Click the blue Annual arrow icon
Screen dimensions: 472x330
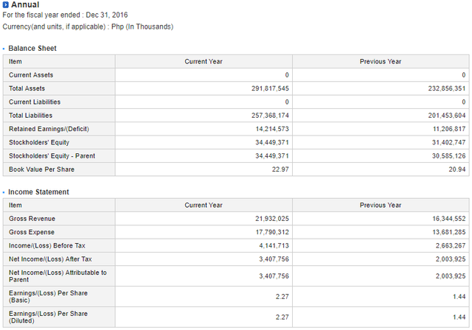(5, 5)
